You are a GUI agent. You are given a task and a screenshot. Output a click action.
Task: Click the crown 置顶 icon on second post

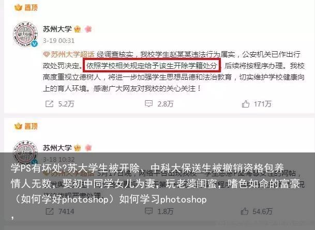pyautogui.click(x=18, y=126)
